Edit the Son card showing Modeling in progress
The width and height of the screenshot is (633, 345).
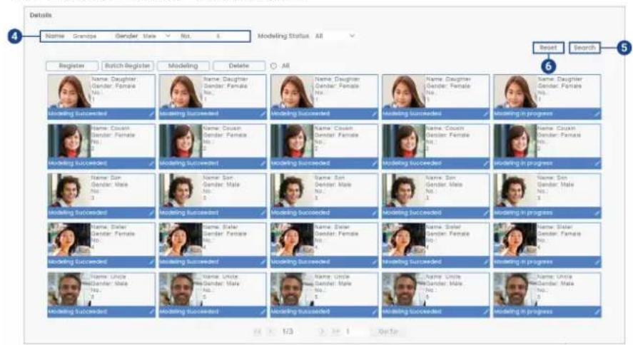pos(597,213)
